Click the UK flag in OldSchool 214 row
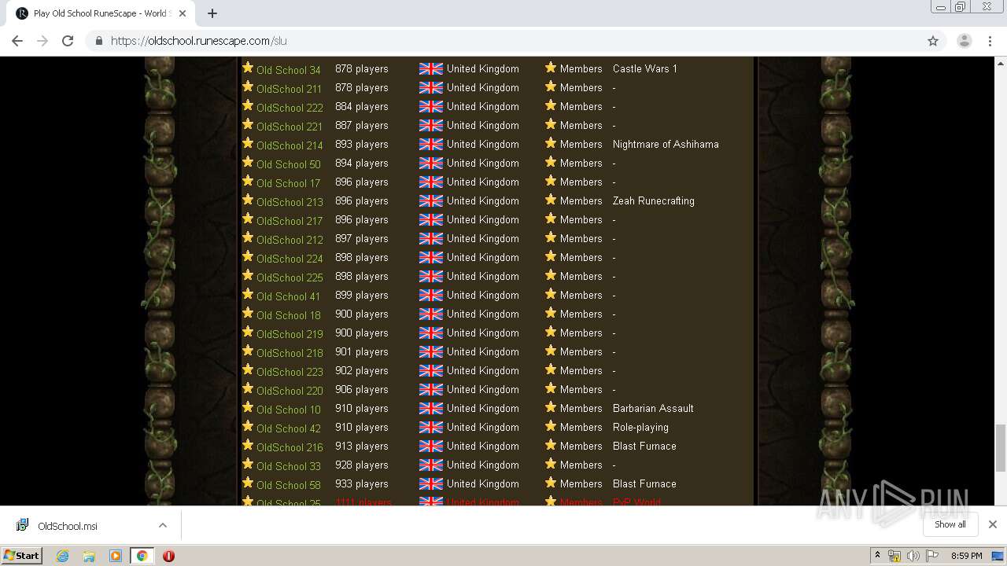This screenshot has width=1007, height=566. click(431, 145)
